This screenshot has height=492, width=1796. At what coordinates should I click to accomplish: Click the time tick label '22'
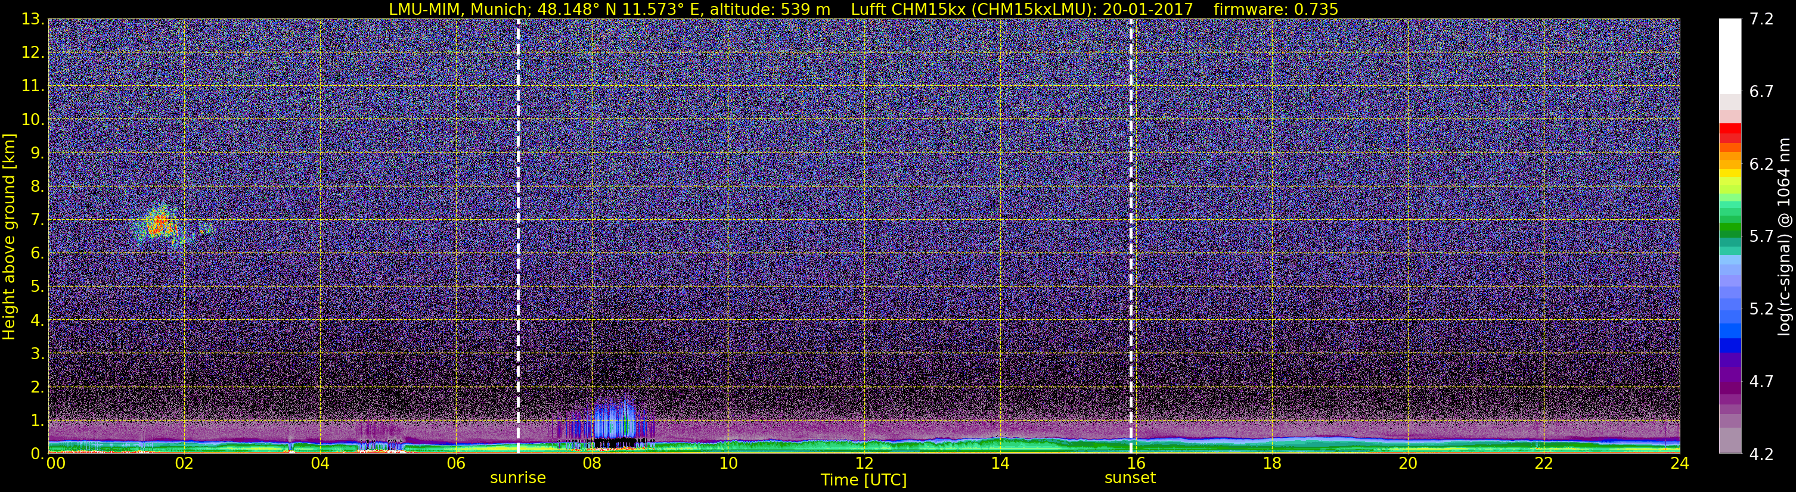[1544, 463]
